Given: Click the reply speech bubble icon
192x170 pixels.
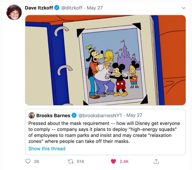Looking at the screenshot, I should [28, 161].
